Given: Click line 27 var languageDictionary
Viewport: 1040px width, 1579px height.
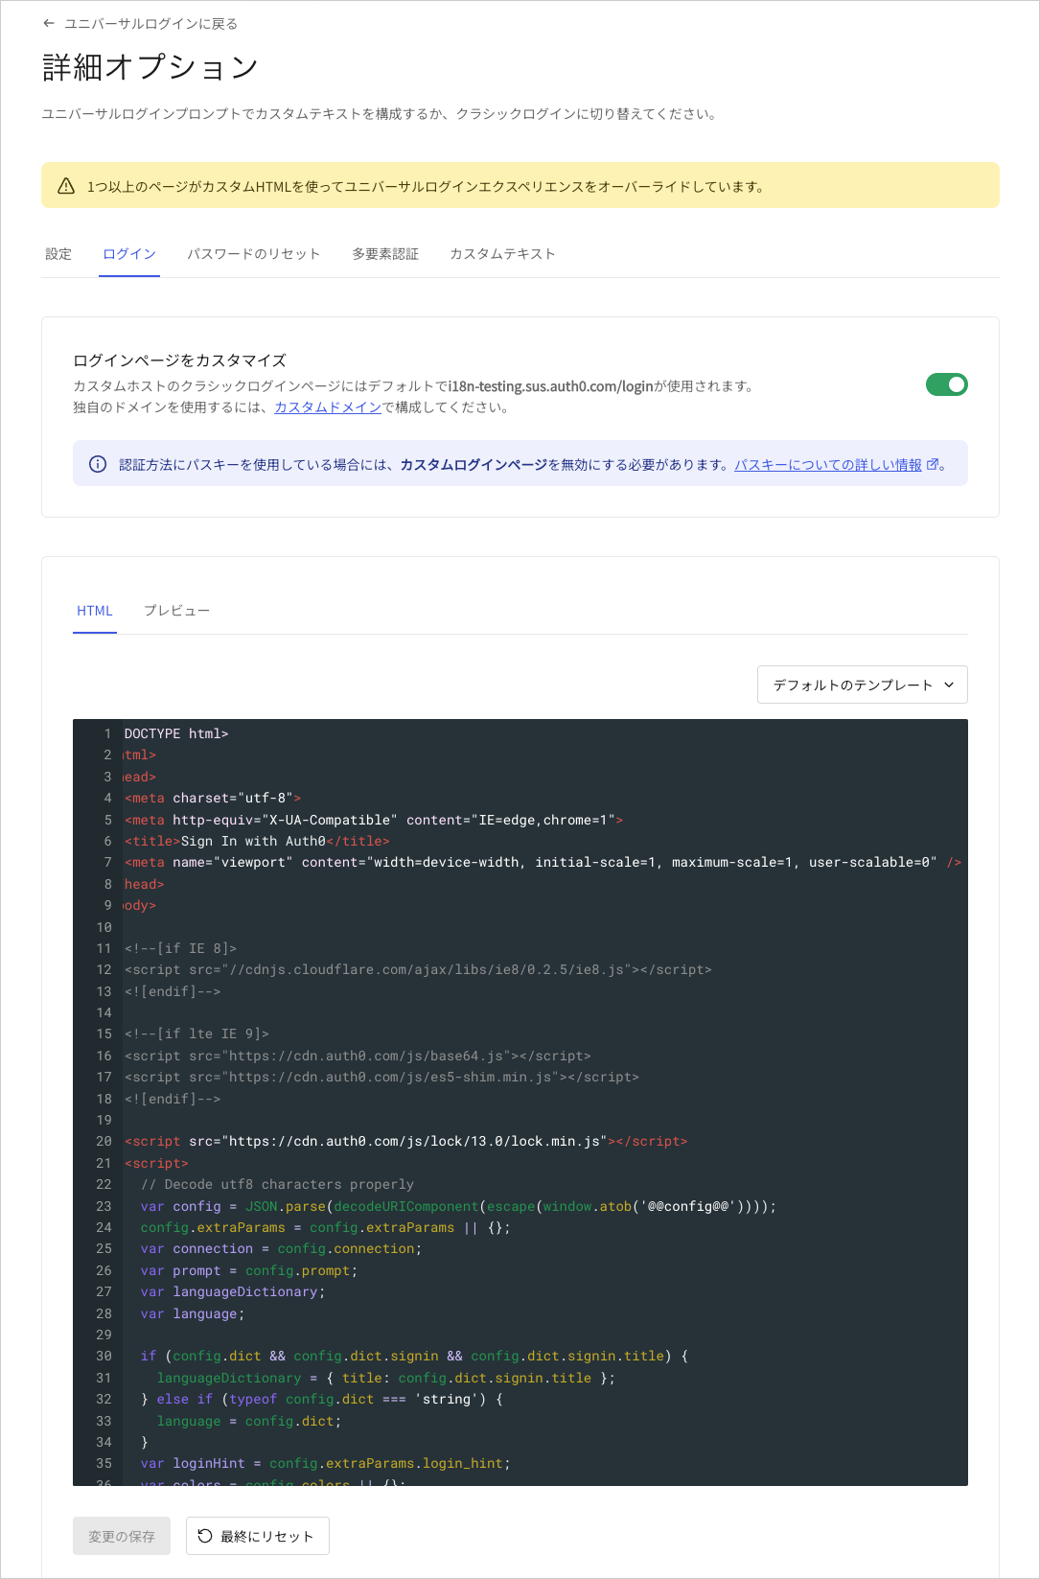Looking at the screenshot, I should click(x=233, y=1291).
